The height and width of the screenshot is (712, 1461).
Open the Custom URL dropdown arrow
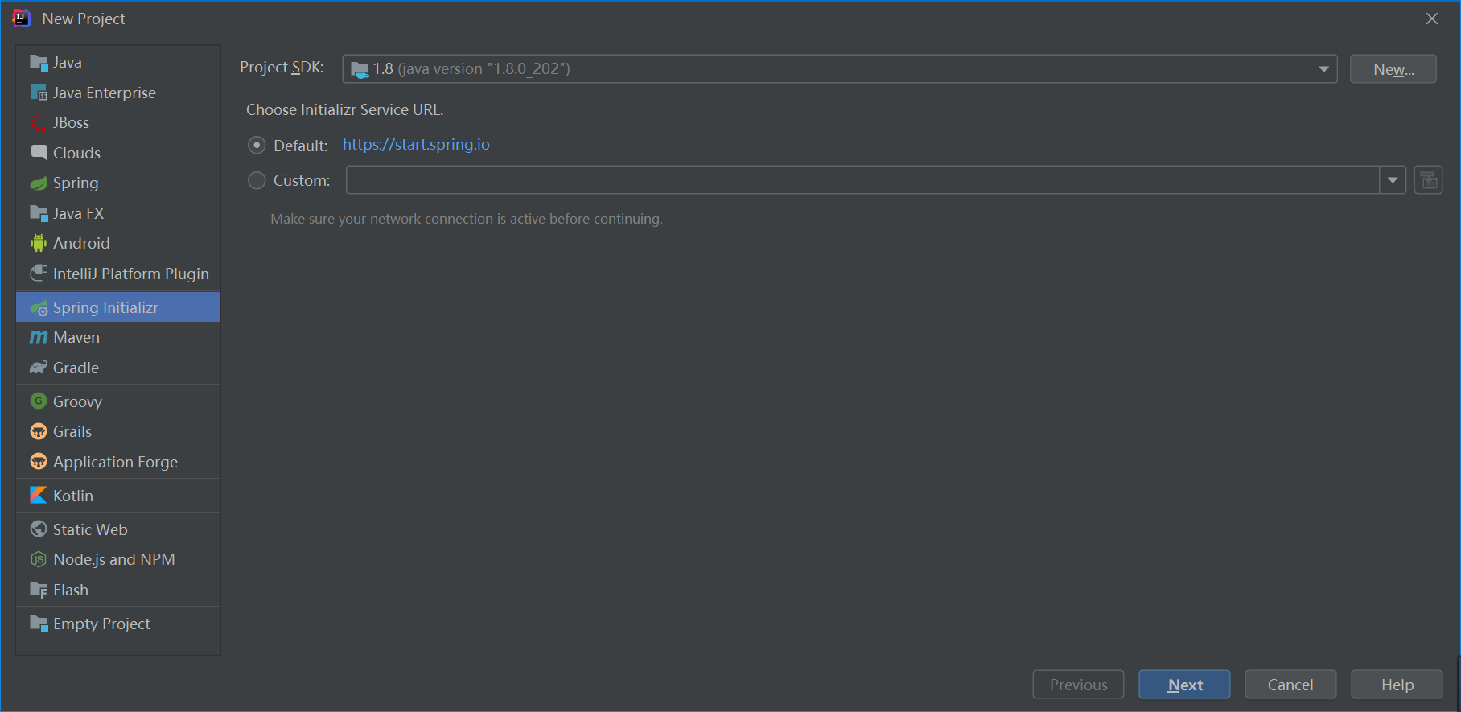click(x=1393, y=180)
